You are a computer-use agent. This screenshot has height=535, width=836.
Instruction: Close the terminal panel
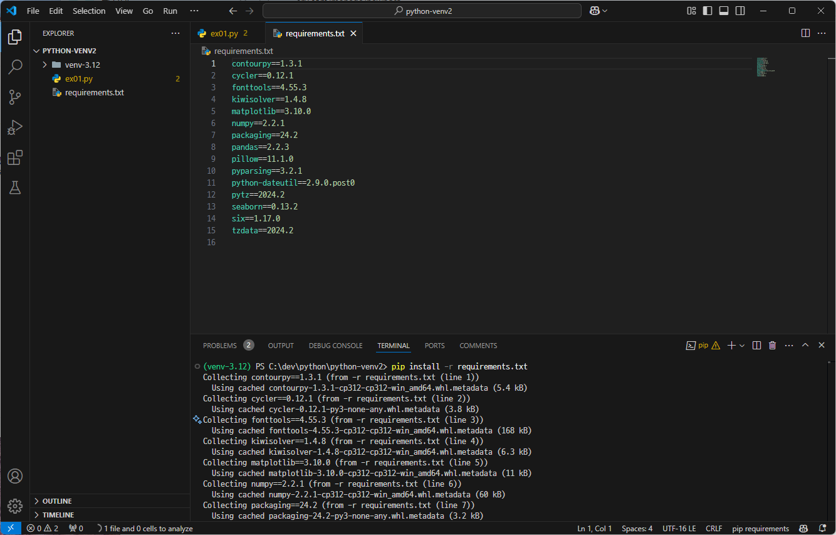pyautogui.click(x=822, y=346)
